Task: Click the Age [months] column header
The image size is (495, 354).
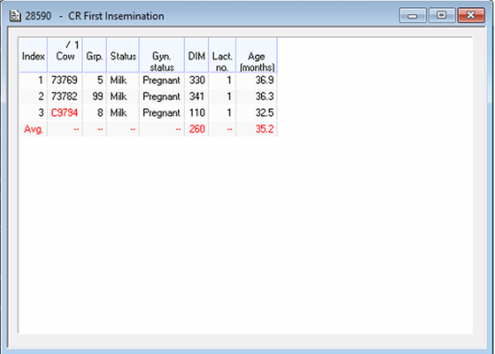Action: [257, 55]
